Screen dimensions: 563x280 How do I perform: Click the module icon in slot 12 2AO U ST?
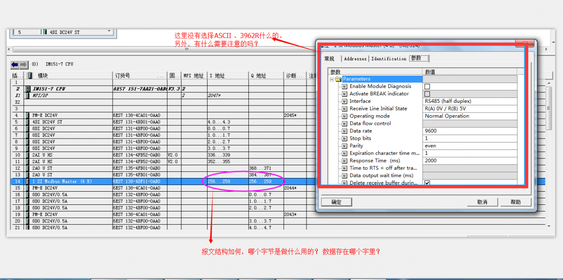28,168
